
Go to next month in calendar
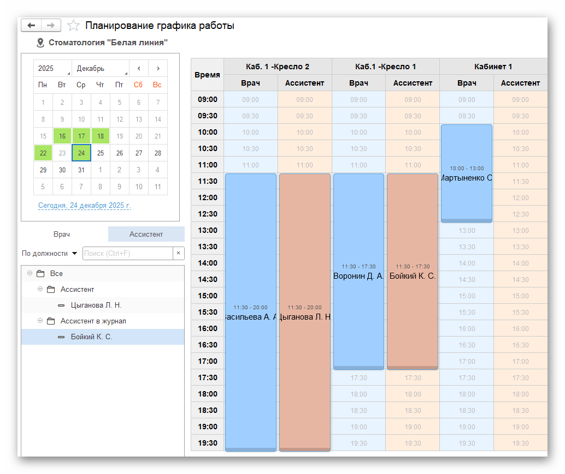point(158,68)
